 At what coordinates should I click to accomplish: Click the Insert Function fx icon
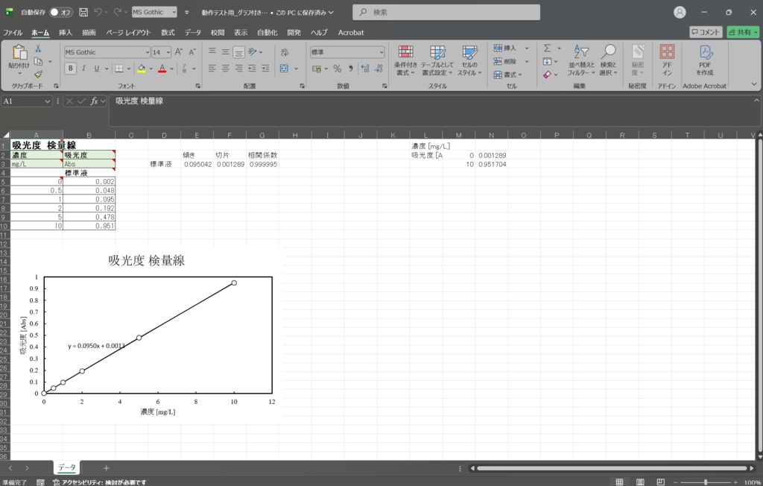[95, 101]
